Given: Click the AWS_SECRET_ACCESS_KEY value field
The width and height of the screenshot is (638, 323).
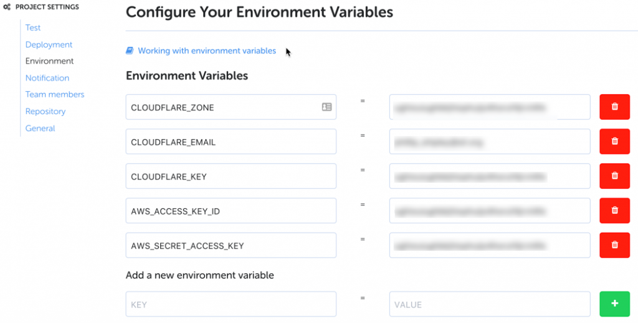Looking at the screenshot, I should click(x=489, y=245).
